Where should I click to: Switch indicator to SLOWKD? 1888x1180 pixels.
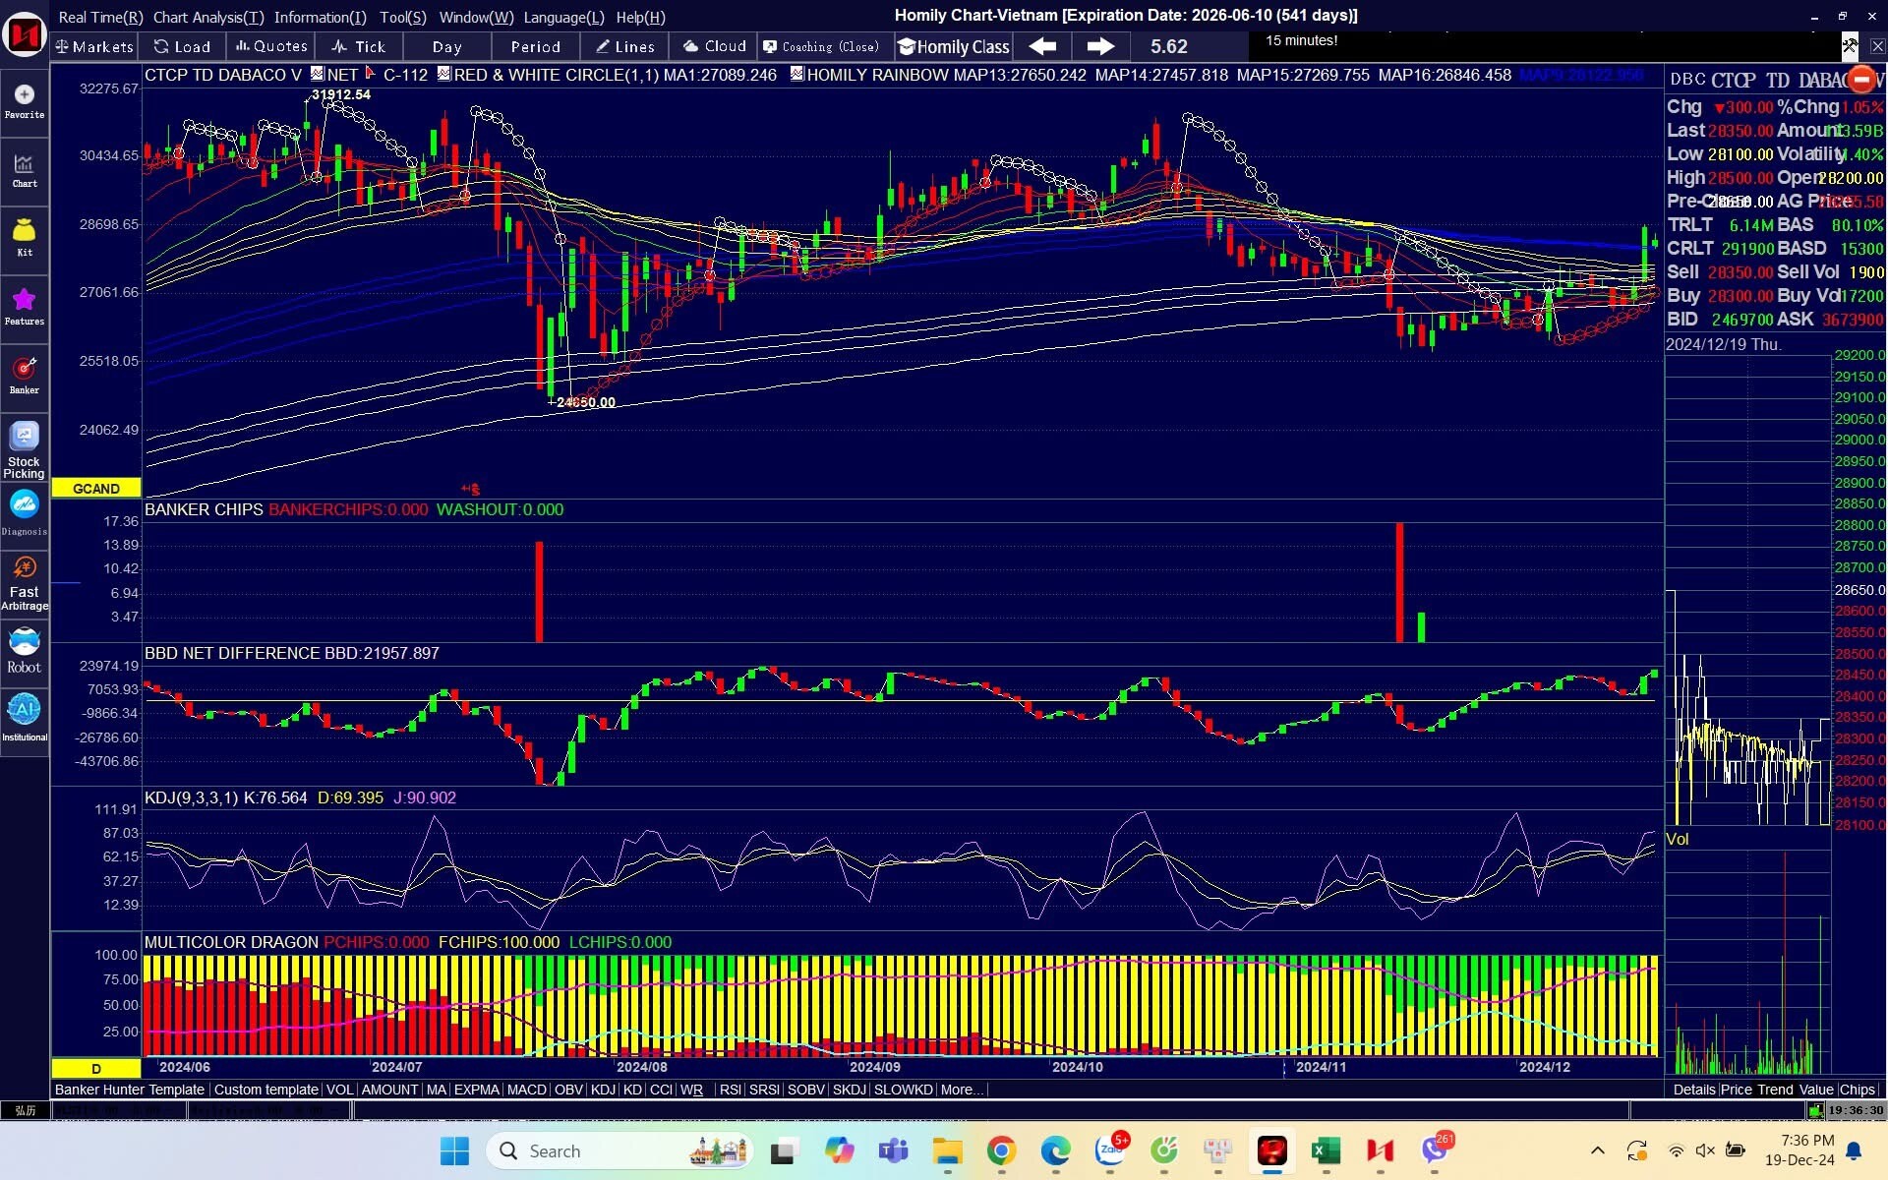click(903, 1090)
